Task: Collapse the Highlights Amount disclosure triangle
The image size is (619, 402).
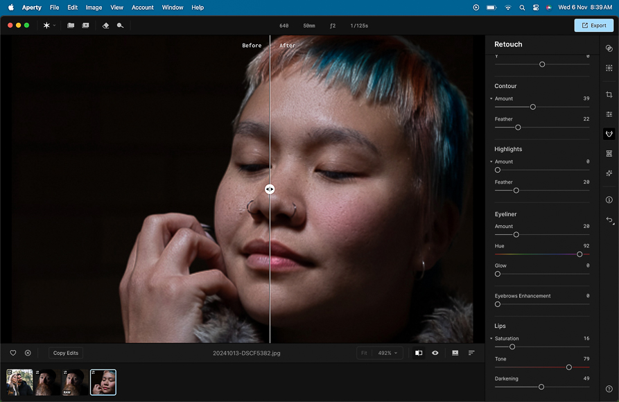Action: tap(491, 162)
